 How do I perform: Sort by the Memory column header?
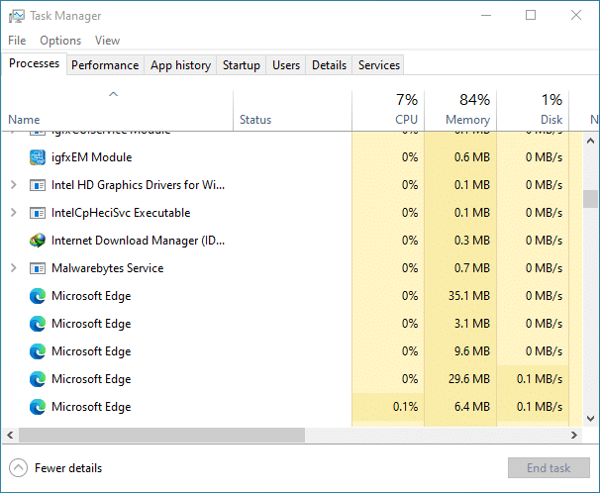click(x=460, y=111)
